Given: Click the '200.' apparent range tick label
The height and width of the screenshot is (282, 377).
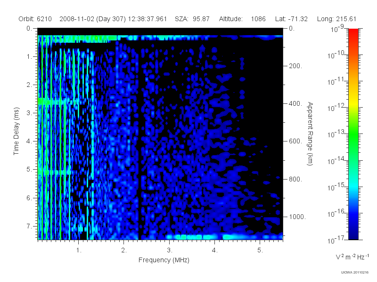Looking at the screenshot, I should 295,66.
